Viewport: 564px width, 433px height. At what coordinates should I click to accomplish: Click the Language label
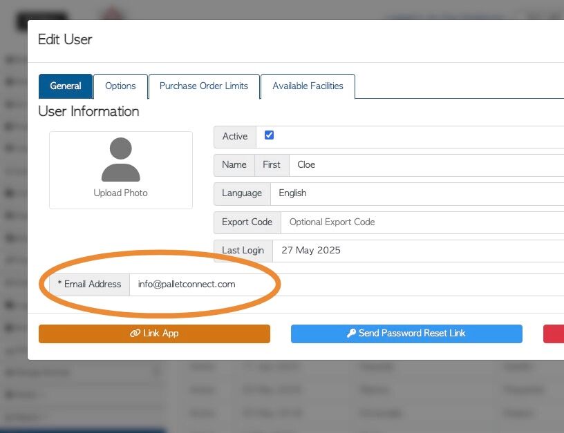[242, 193]
